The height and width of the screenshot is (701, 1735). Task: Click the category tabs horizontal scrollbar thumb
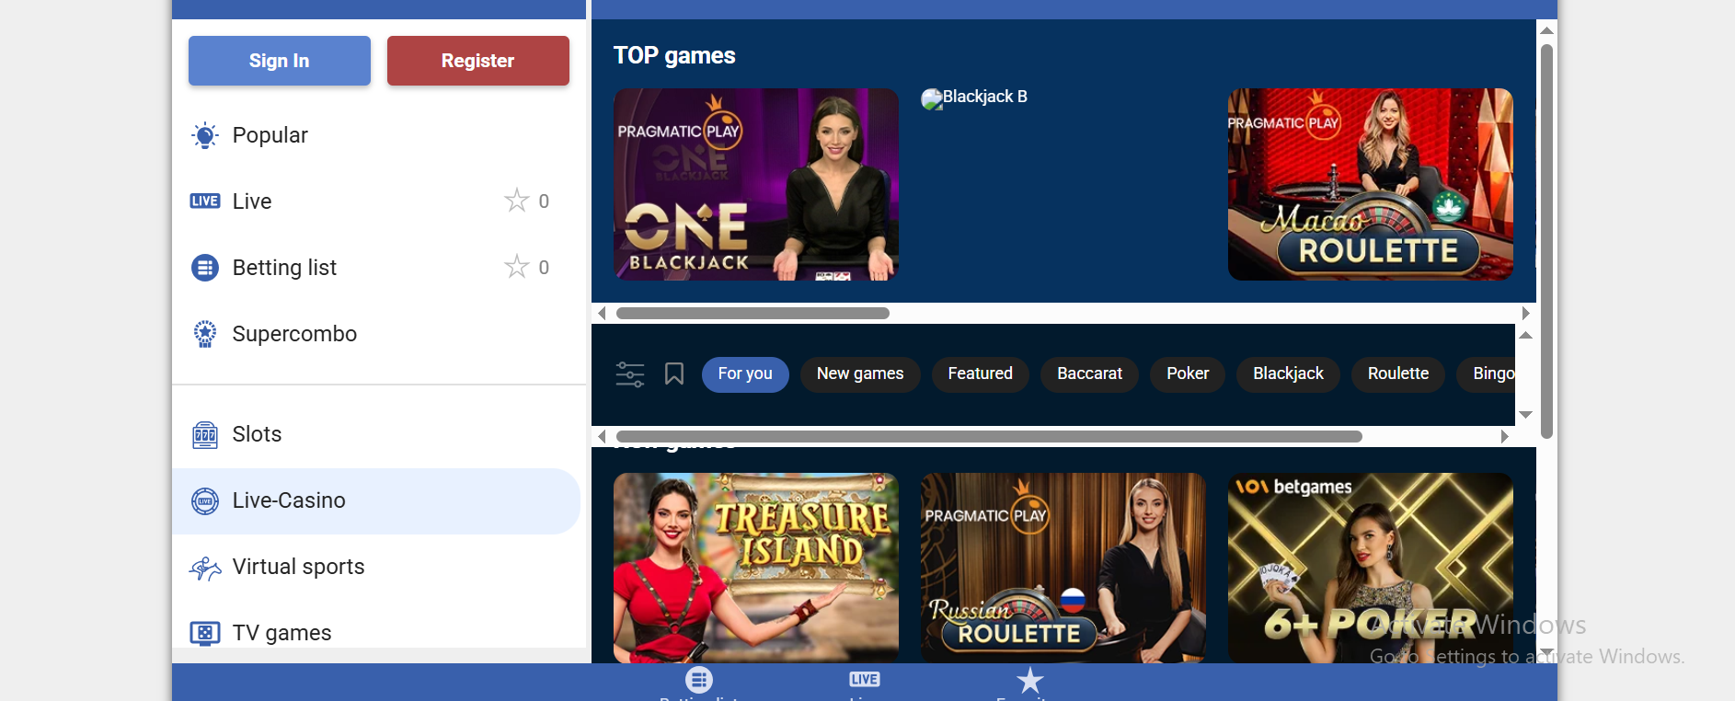989,436
